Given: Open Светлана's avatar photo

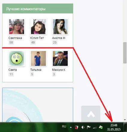Looking at the screenshot, I should (16, 27).
